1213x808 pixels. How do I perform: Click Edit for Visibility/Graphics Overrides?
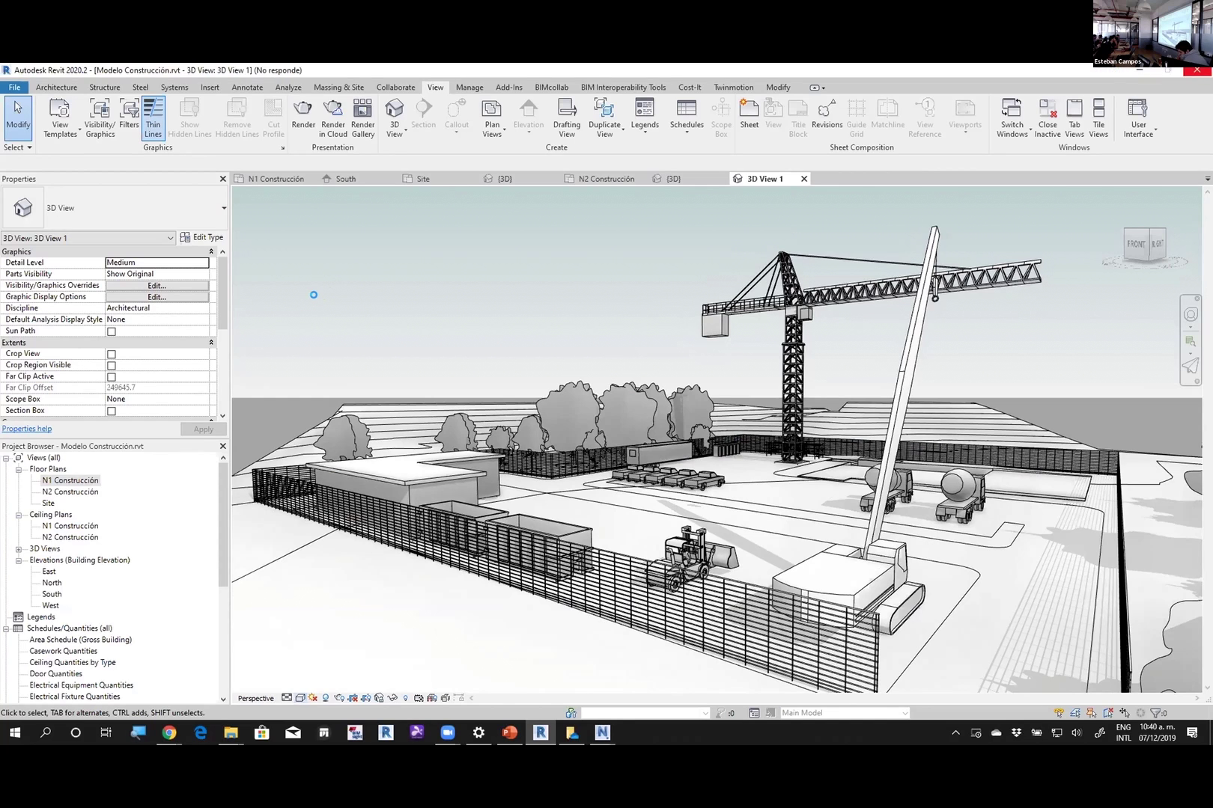coord(156,286)
